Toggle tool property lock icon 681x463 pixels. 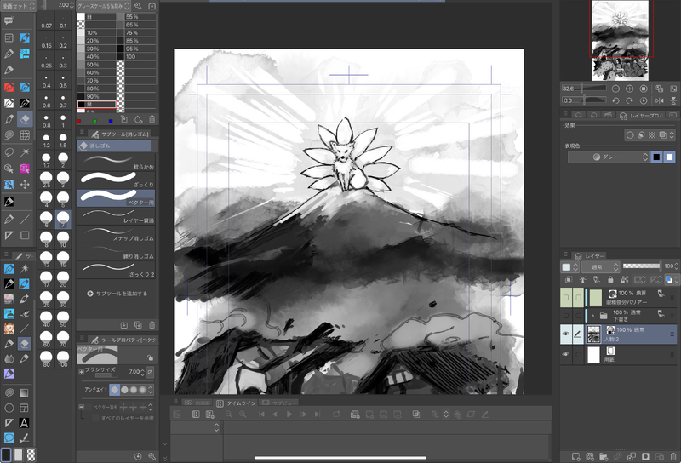150,358
